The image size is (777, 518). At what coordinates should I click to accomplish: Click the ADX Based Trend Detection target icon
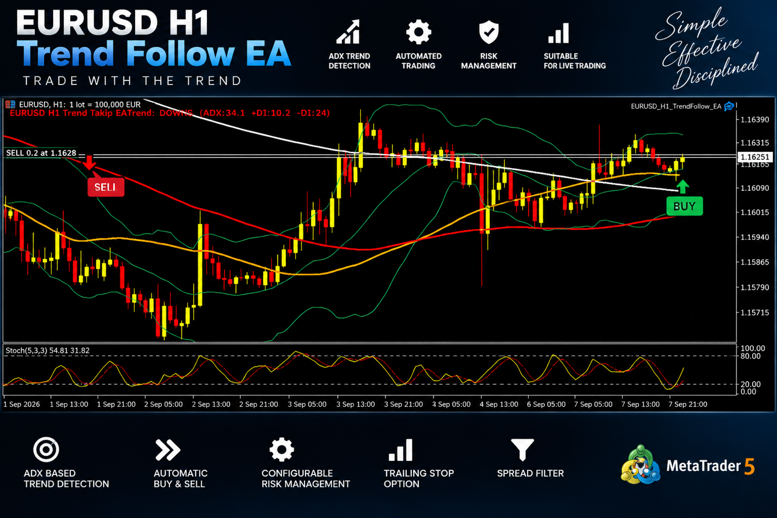tap(46, 449)
